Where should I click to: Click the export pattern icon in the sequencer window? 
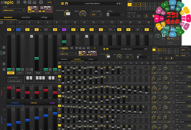146,16
